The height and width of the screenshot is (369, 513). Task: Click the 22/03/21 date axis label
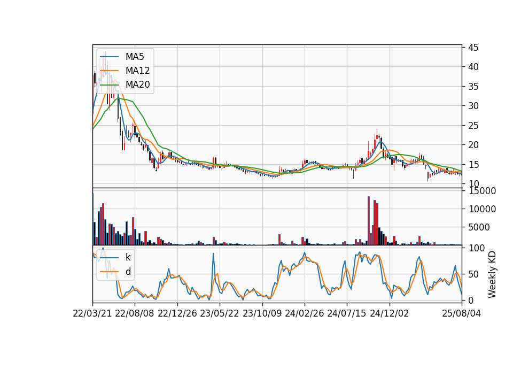click(x=92, y=313)
